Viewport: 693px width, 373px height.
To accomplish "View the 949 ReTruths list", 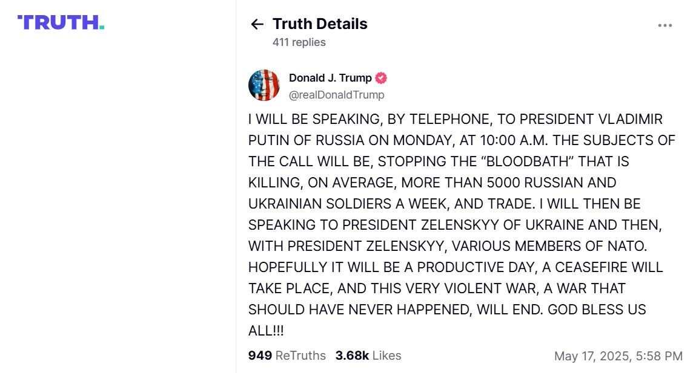I will click(x=287, y=355).
